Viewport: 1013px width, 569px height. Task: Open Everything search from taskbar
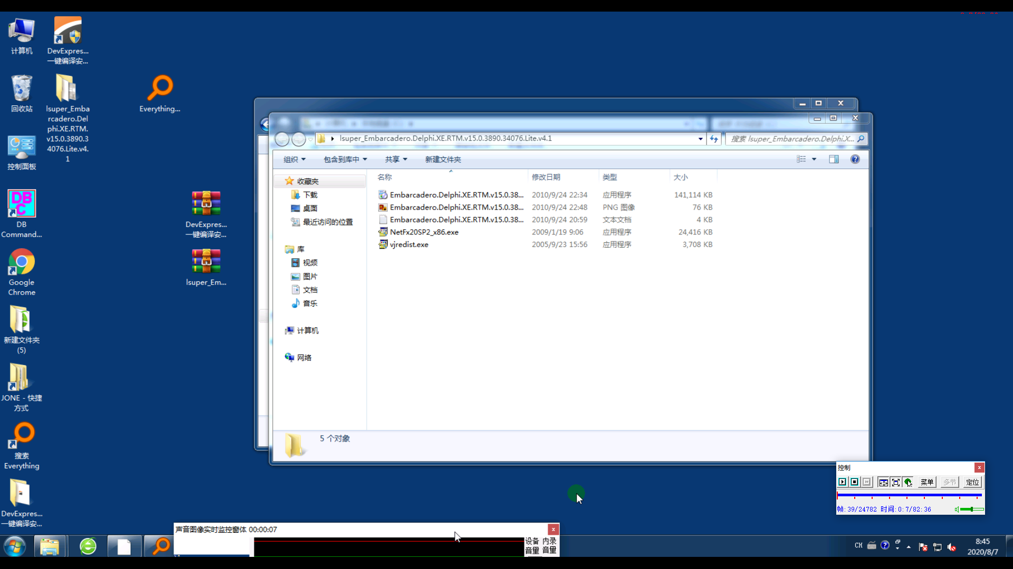160,546
